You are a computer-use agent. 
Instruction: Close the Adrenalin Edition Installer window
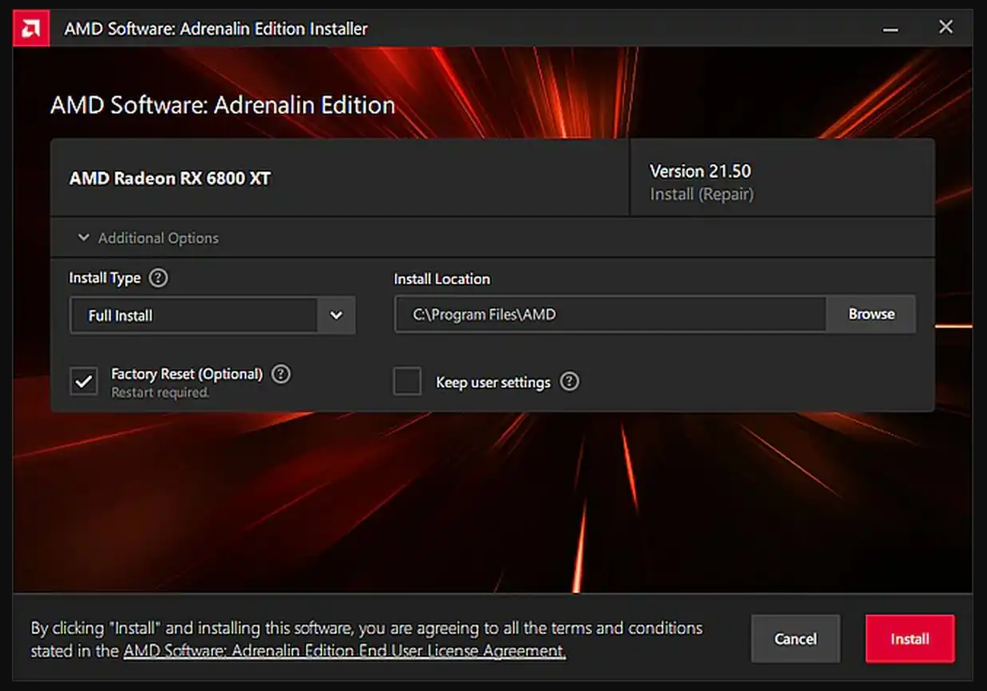point(945,28)
